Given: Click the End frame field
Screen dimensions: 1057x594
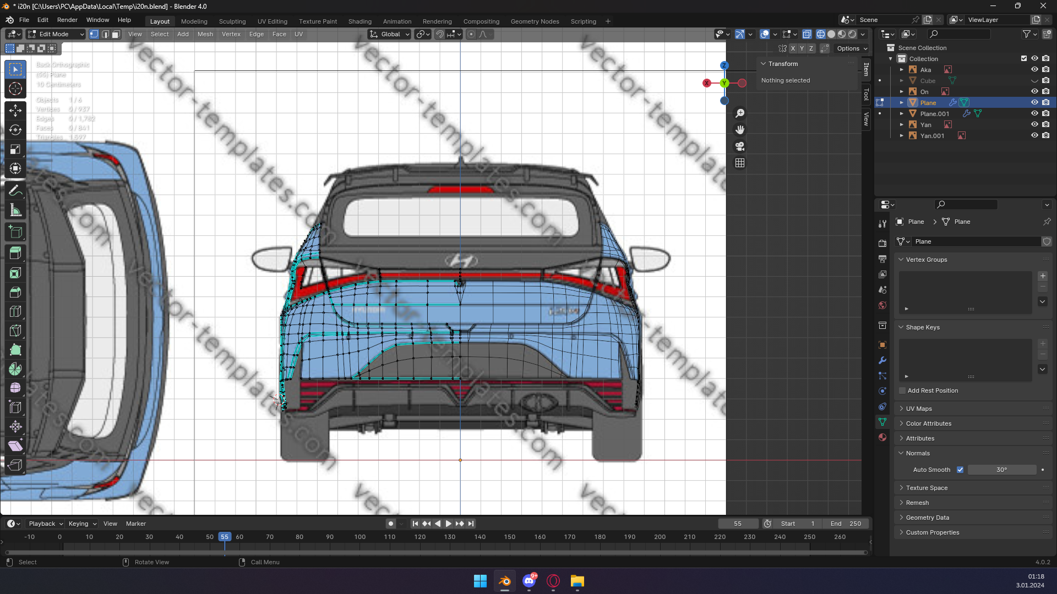Looking at the screenshot, I should (x=846, y=524).
